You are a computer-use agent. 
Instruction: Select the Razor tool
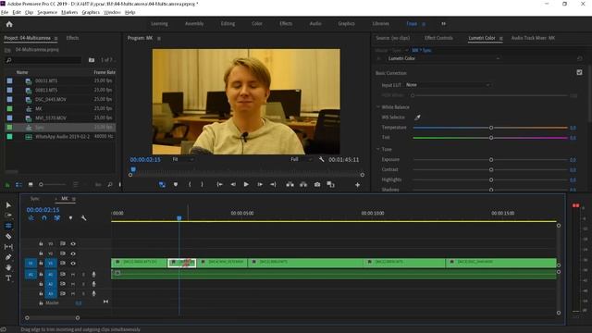8,236
